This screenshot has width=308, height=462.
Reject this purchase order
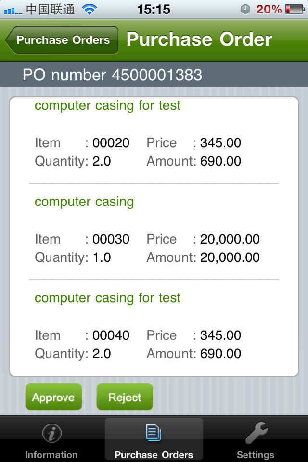pos(125,397)
